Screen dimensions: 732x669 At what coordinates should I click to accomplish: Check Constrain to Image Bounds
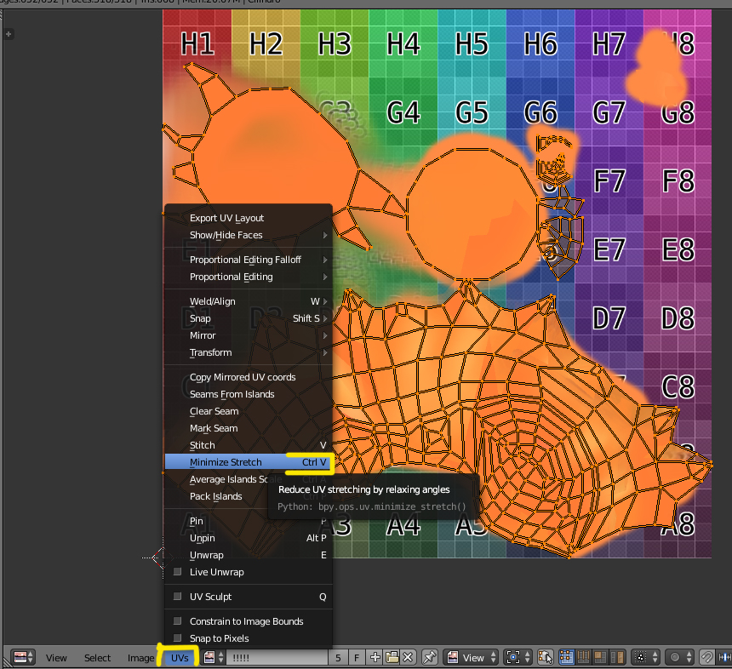pos(178,621)
